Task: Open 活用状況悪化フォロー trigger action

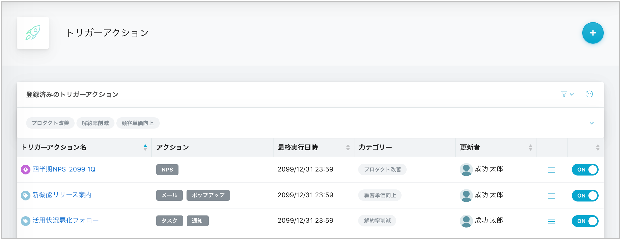Action: coord(66,221)
